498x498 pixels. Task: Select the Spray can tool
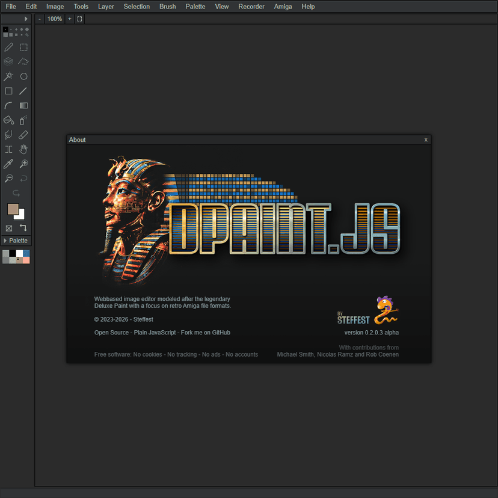(x=23, y=120)
